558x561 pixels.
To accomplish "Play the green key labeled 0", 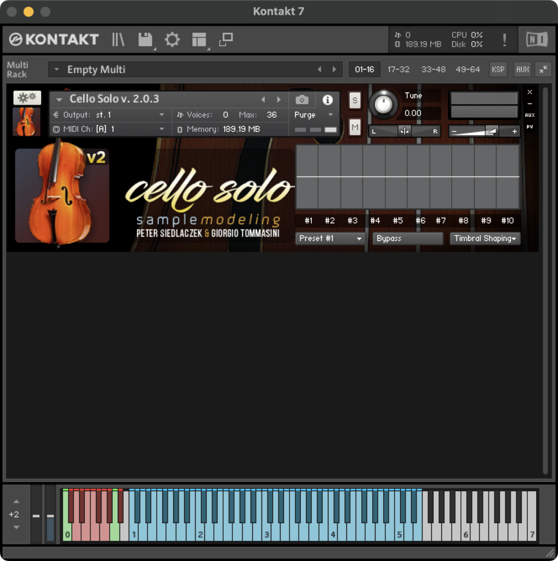I will 66,533.
